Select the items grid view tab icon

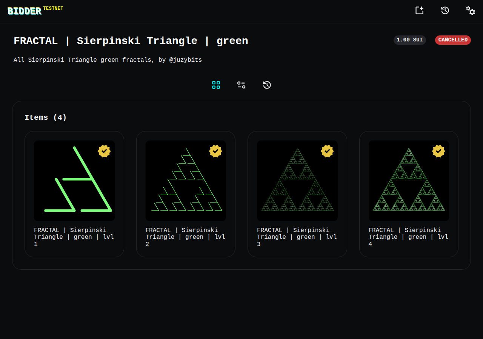(x=216, y=85)
